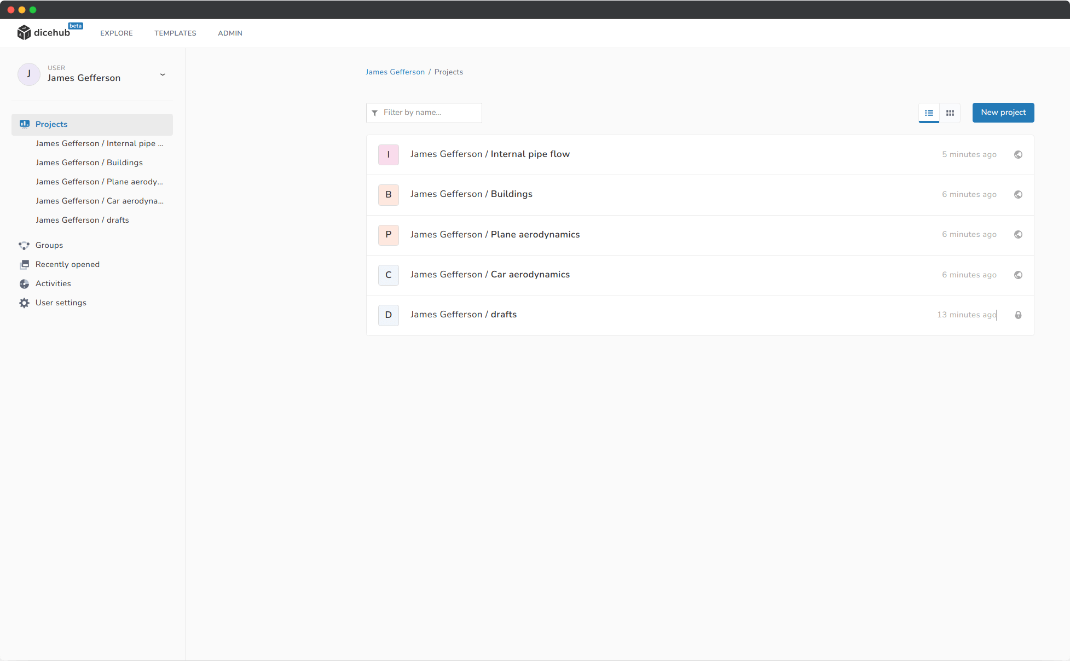Click the dicehub logo icon

(x=24, y=33)
